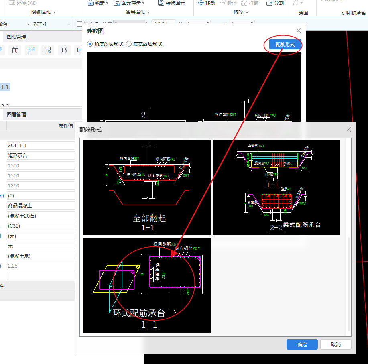The image size is (368, 364).
Task: Select the 全部翻起 1-1 rebar thumbnail
Action: [147, 187]
